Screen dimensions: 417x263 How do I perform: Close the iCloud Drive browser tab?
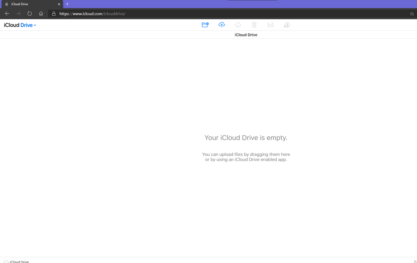click(59, 4)
